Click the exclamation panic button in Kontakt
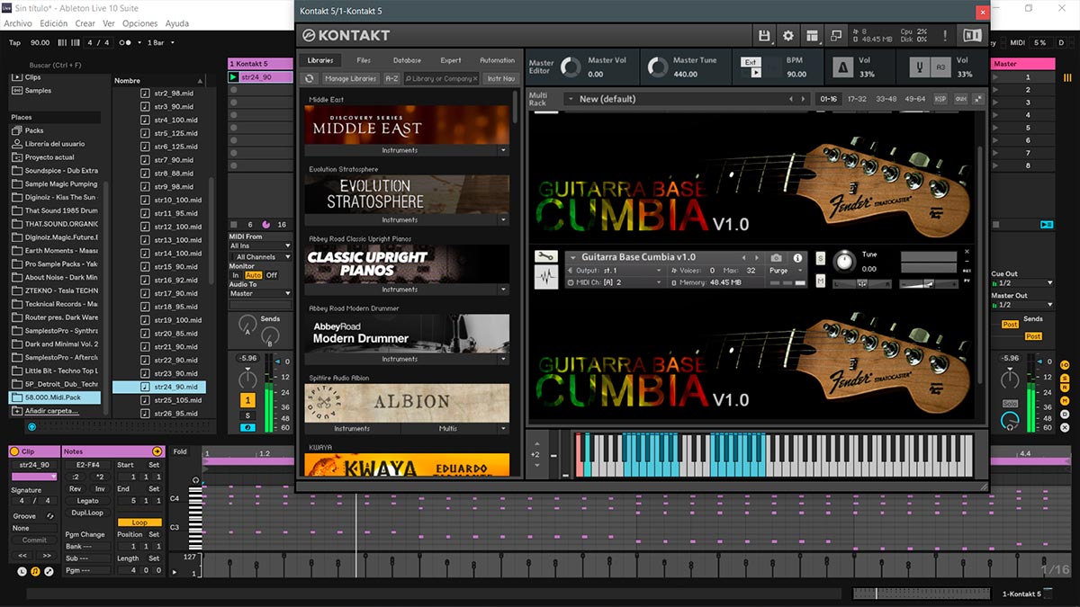Screen dimensions: 1080x607 (x=945, y=35)
